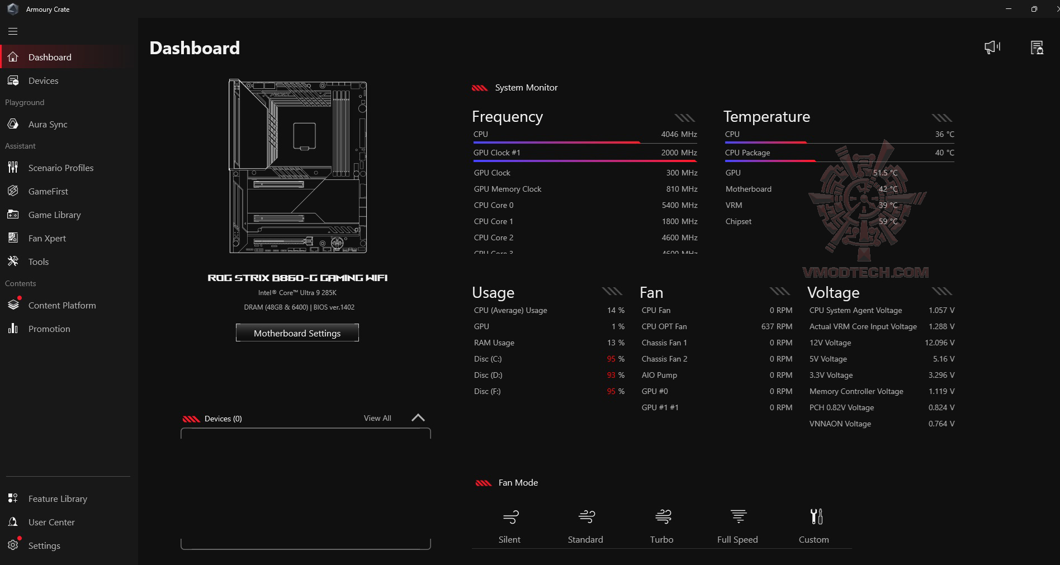The width and height of the screenshot is (1060, 565).
Task: Click the Settings gear icon
Action: click(x=13, y=545)
